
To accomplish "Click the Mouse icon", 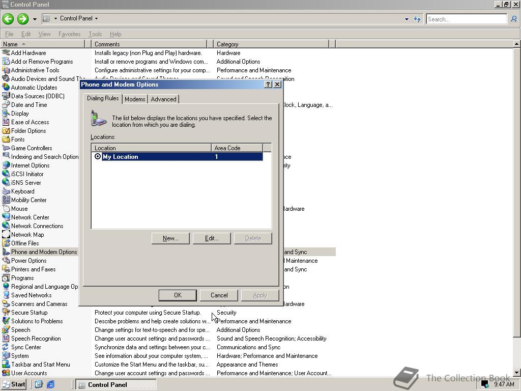I will pyautogui.click(x=6, y=208).
